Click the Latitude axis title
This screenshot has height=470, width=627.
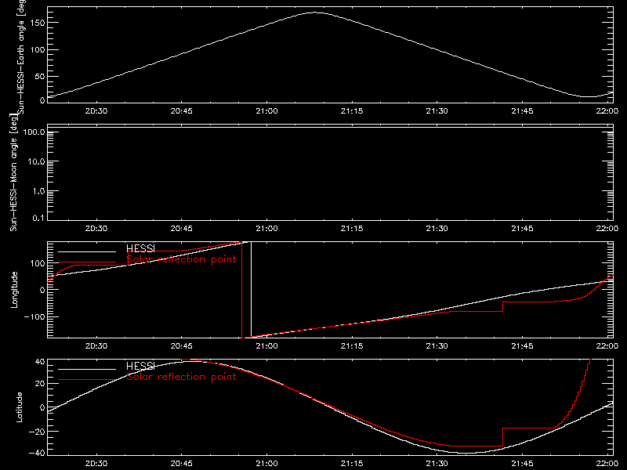pyautogui.click(x=19, y=407)
